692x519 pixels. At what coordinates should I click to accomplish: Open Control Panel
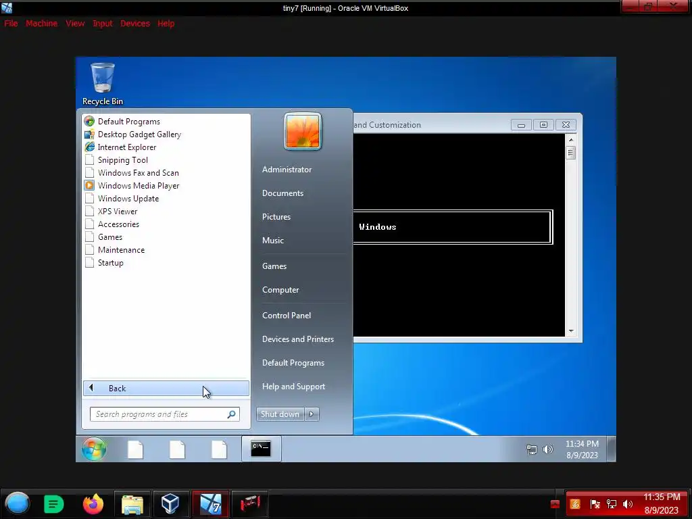point(287,316)
